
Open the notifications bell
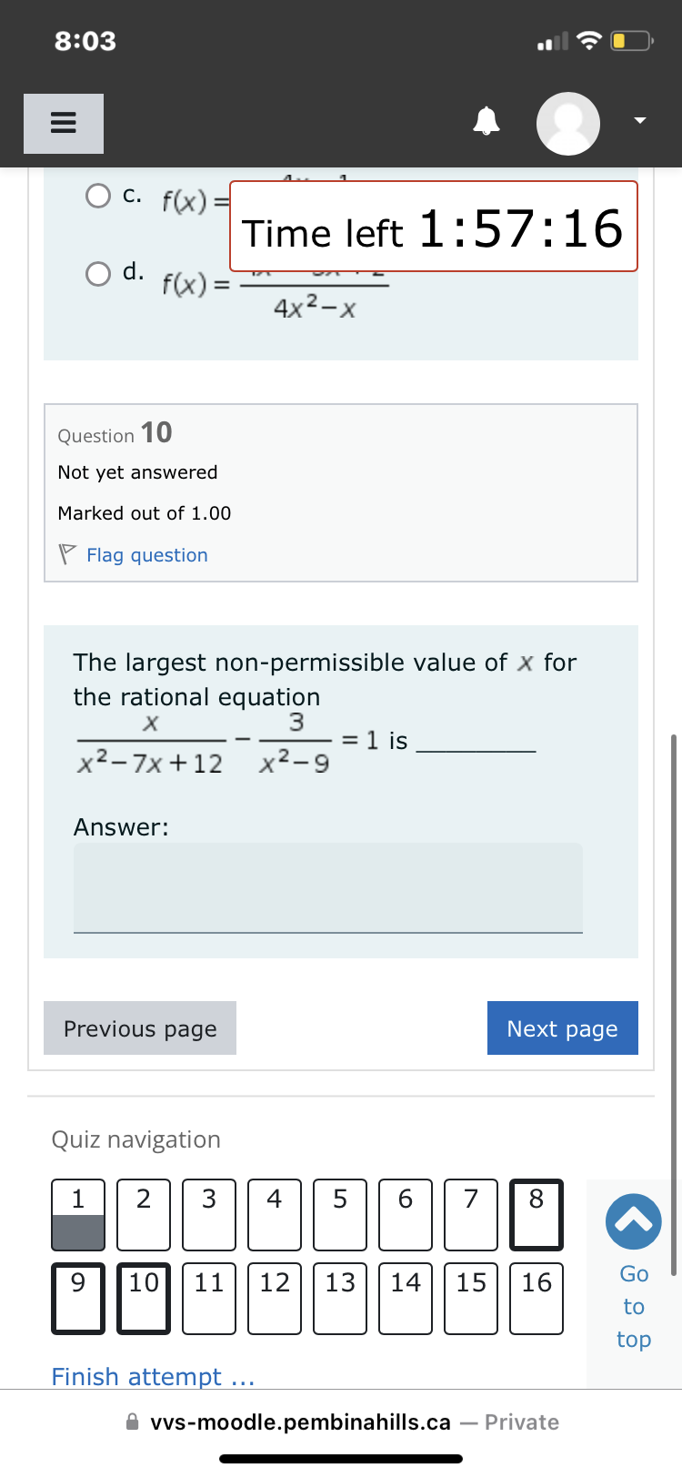(x=486, y=120)
